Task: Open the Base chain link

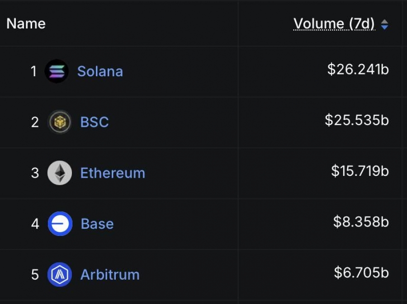Action: [97, 224]
